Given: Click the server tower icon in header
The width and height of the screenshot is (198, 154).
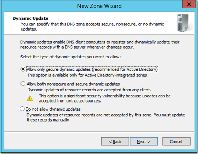Looking at the screenshot, I should pos(184,23).
